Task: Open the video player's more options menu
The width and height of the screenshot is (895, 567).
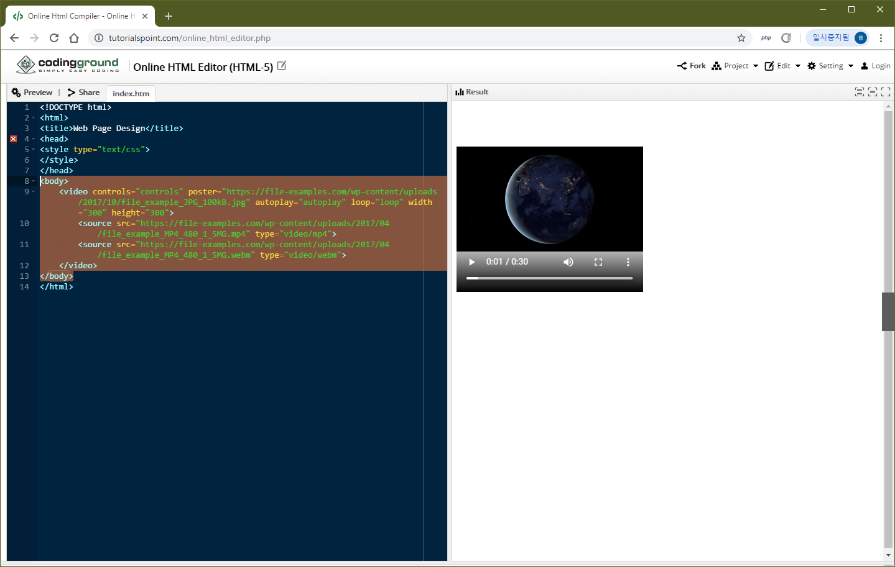Action: click(x=628, y=261)
